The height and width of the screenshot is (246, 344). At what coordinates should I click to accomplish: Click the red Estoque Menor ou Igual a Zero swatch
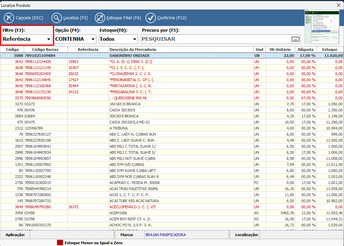click(60, 243)
